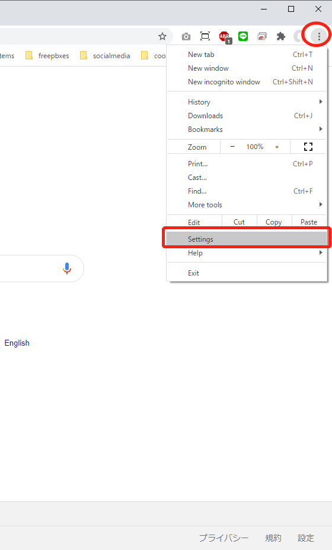
Task: Toggle fullscreen from the Zoom row
Action: 308,147
